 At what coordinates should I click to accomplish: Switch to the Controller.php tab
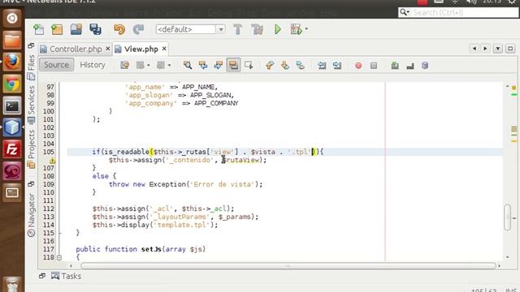(x=76, y=49)
